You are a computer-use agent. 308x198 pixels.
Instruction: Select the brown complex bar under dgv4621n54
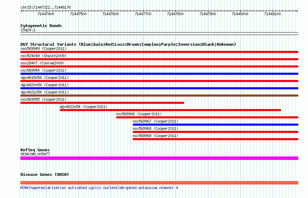click(x=159, y=96)
